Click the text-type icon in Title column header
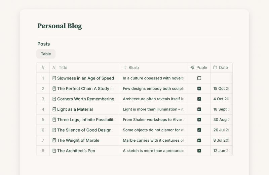 54,68
